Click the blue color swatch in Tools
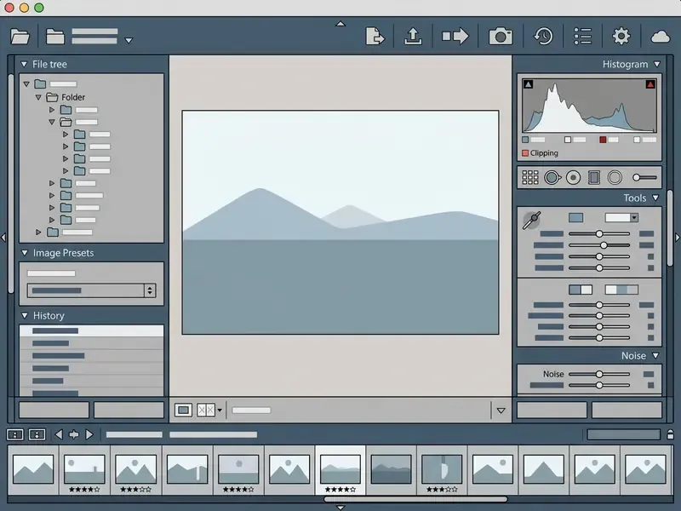This screenshot has height=511, width=681. [x=576, y=218]
